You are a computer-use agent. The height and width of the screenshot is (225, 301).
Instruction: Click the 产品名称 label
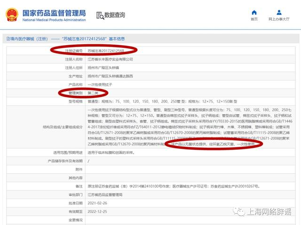75,85
